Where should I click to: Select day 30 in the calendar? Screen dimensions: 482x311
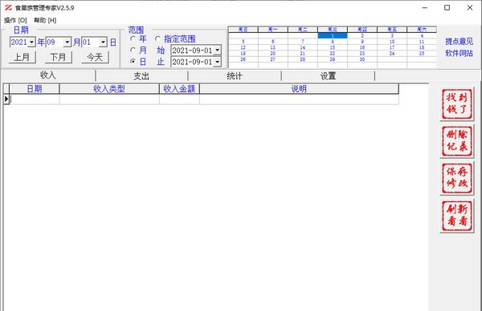[x=362, y=59]
